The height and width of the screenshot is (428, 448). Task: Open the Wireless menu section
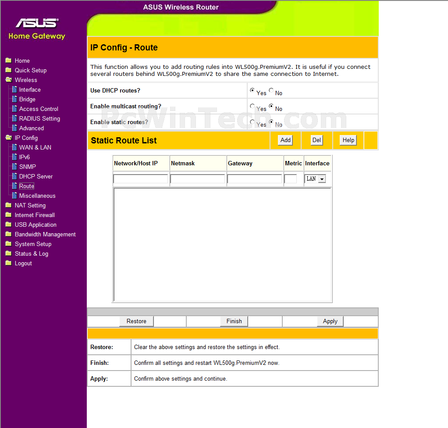click(26, 80)
